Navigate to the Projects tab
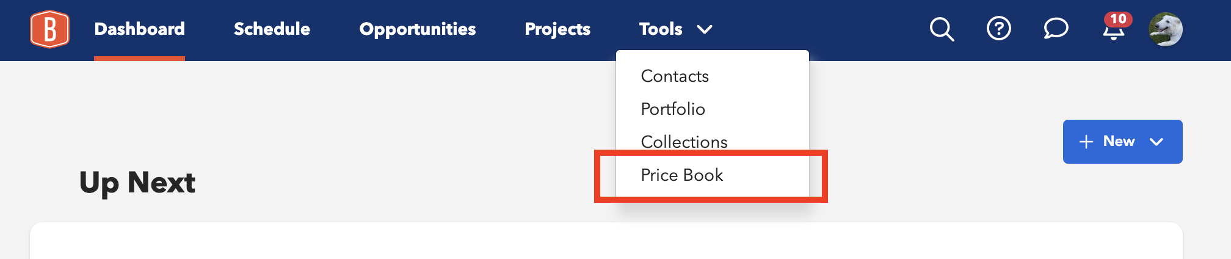The image size is (1231, 259). click(x=557, y=29)
